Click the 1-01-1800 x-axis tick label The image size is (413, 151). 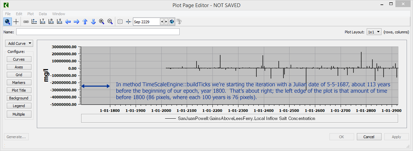point(110,110)
